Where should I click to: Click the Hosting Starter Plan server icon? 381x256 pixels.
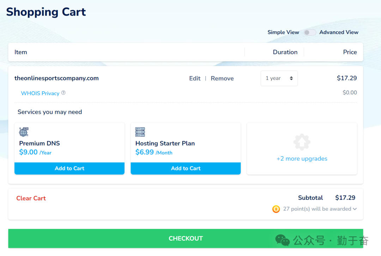pyautogui.click(x=140, y=132)
